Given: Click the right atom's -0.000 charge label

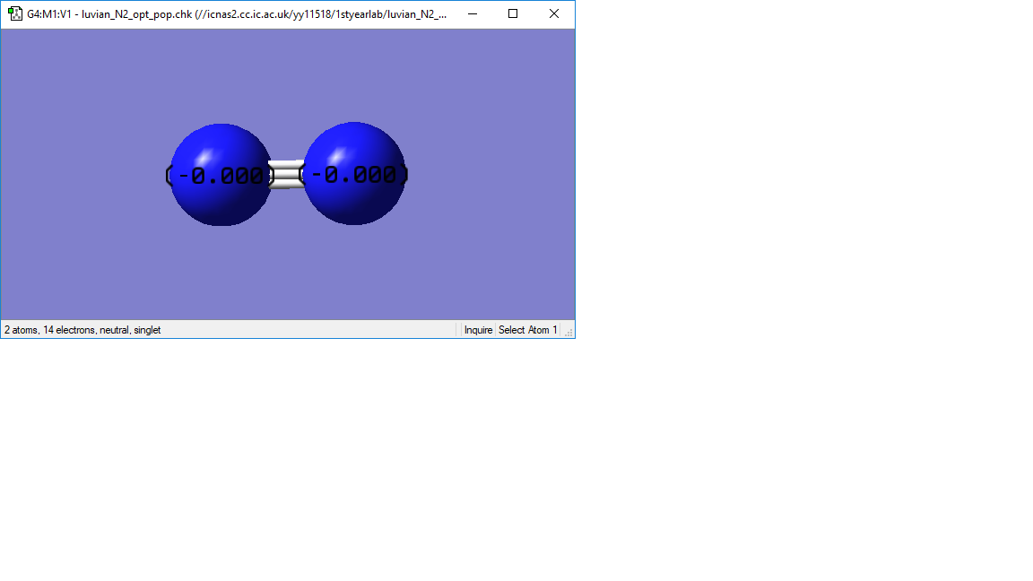Looking at the screenshot, I should tap(354, 175).
